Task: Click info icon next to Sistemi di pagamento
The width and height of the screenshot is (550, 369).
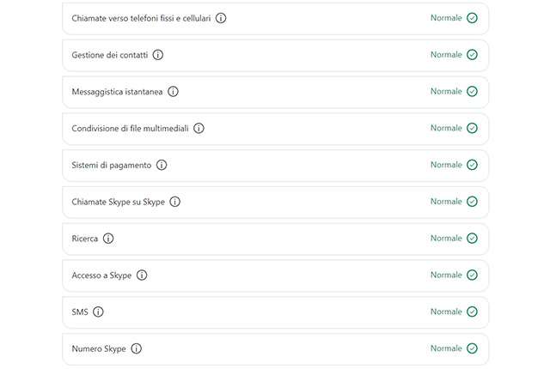Action: (x=162, y=165)
